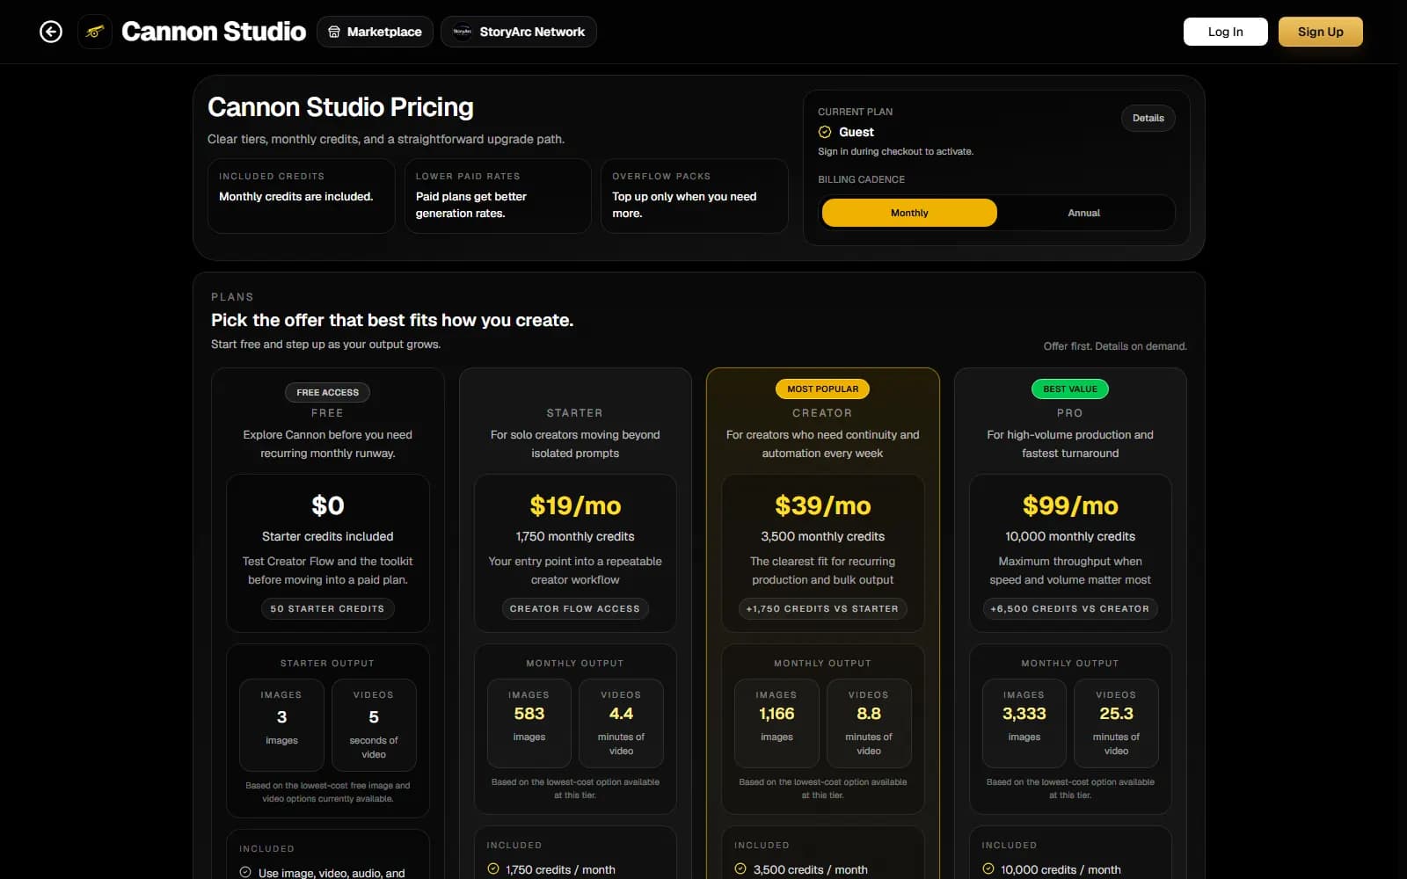Switch to Annual billing cadence

point(1083,213)
